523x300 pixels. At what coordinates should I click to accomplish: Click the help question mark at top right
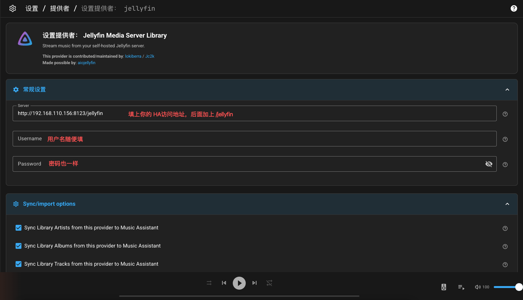click(514, 8)
